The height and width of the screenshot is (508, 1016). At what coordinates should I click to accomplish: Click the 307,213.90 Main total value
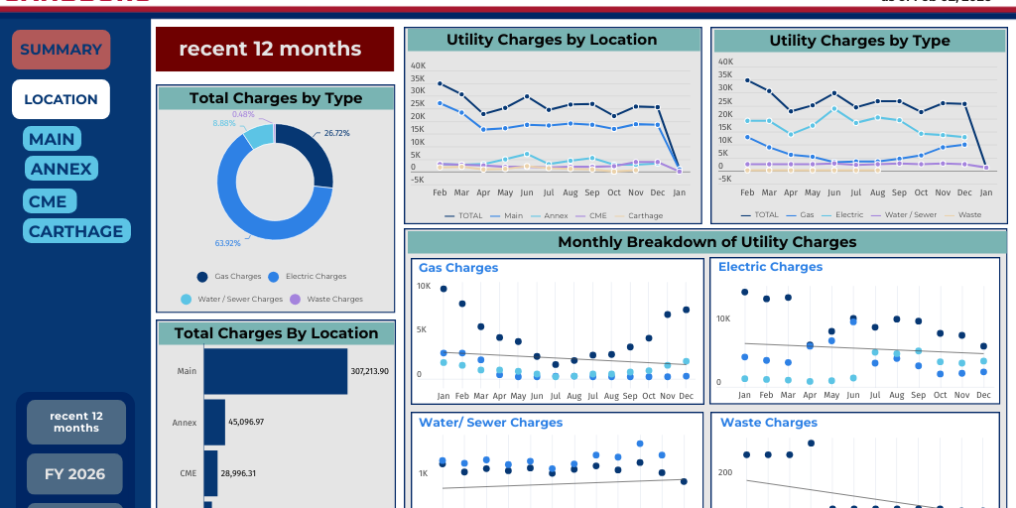[x=369, y=371]
